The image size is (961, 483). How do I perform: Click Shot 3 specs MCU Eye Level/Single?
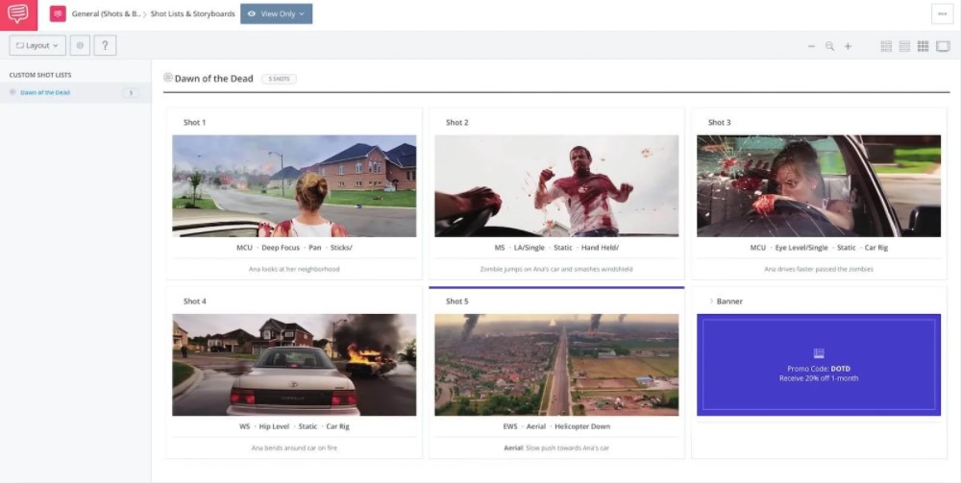pyautogui.click(x=819, y=248)
